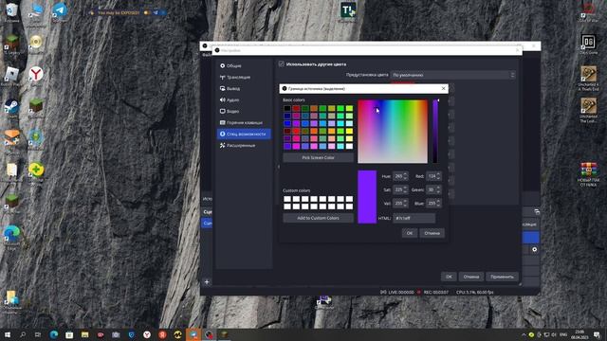Close the color picker dialog
The height and width of the screenshot is (341, 607).
[x=443, y=88]
